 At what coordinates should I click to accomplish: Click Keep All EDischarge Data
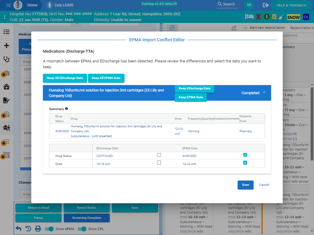tap(65, 78)
